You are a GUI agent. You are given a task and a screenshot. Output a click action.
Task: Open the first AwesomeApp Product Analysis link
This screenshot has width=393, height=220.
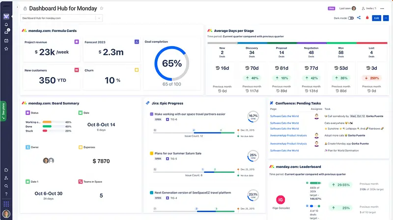(288, 136)
